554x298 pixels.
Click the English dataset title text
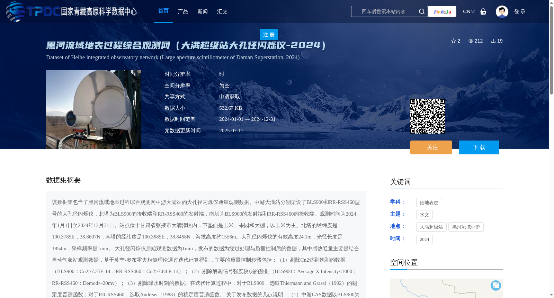tap(173, 57)
